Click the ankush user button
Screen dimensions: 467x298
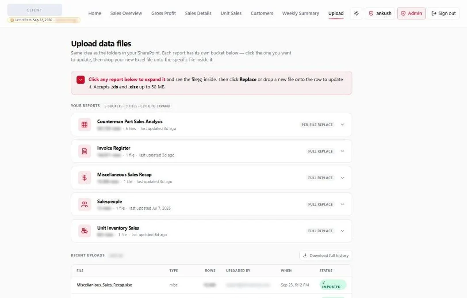(x=380, y=13)
